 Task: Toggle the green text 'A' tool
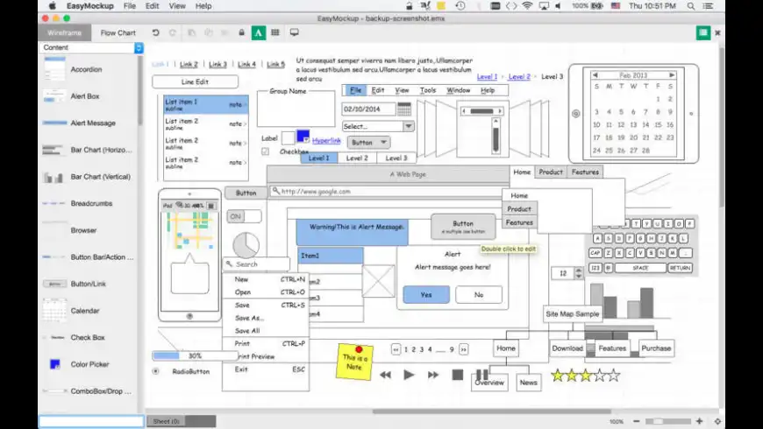(x=258, y=32)
